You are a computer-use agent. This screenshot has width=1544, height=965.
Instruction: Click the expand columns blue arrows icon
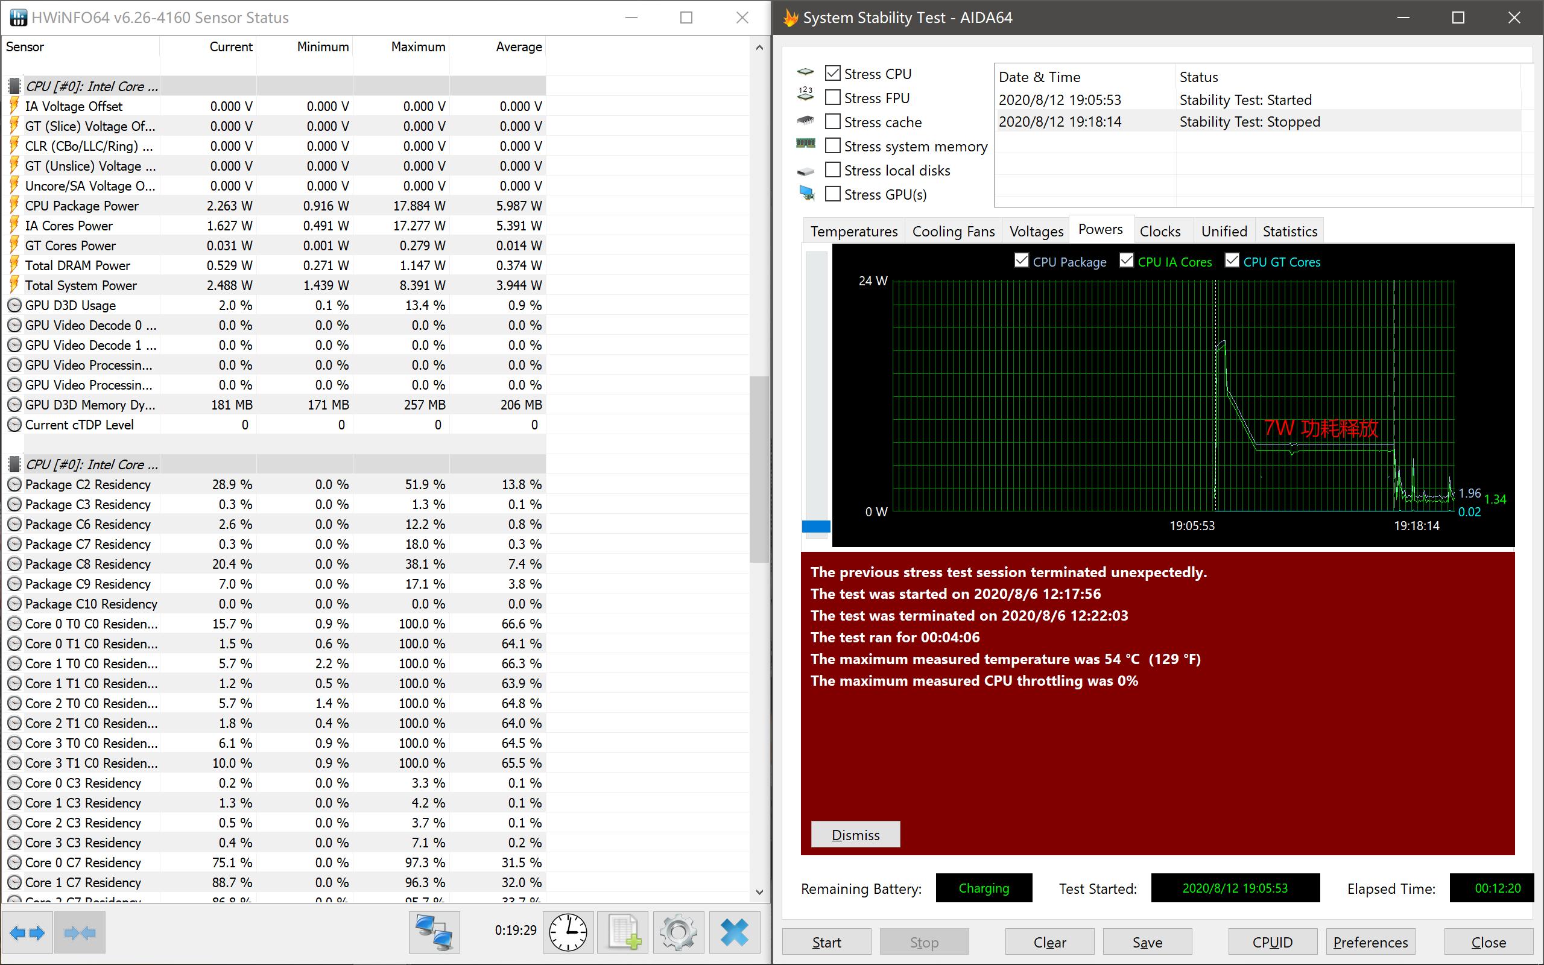[27, 932]
